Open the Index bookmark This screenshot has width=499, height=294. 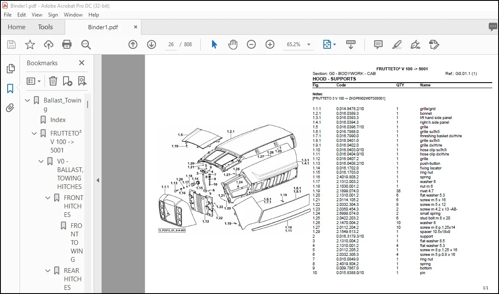pos(58,120)
